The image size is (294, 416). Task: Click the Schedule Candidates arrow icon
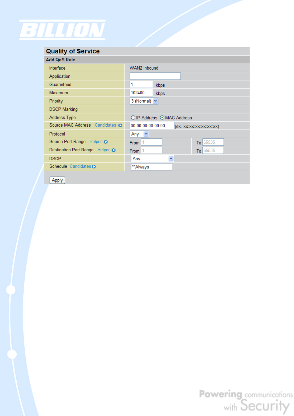[x=94, y=167]
